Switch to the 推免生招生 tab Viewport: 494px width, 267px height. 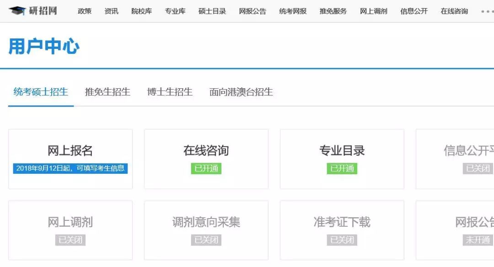tap(107, 92)
